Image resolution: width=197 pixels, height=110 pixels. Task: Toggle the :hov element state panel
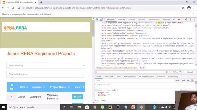(x=177, y=81)
